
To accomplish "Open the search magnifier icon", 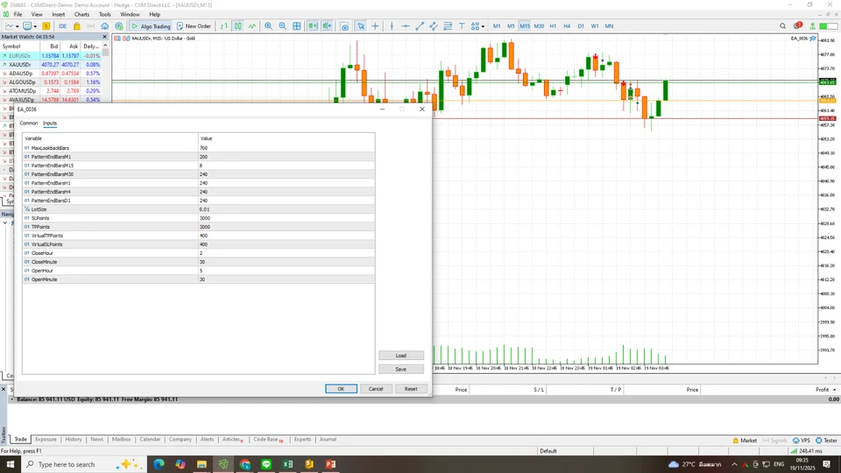I will [x=782, y=25].
